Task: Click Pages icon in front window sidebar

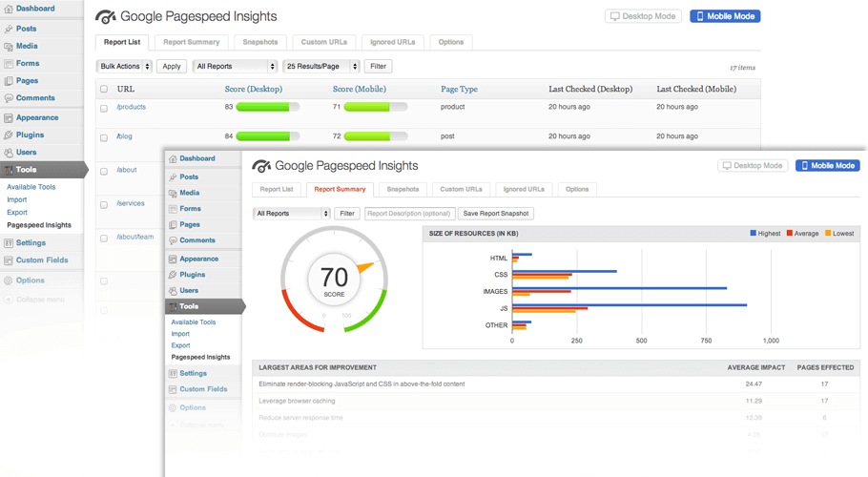Action: click(173, 224)
